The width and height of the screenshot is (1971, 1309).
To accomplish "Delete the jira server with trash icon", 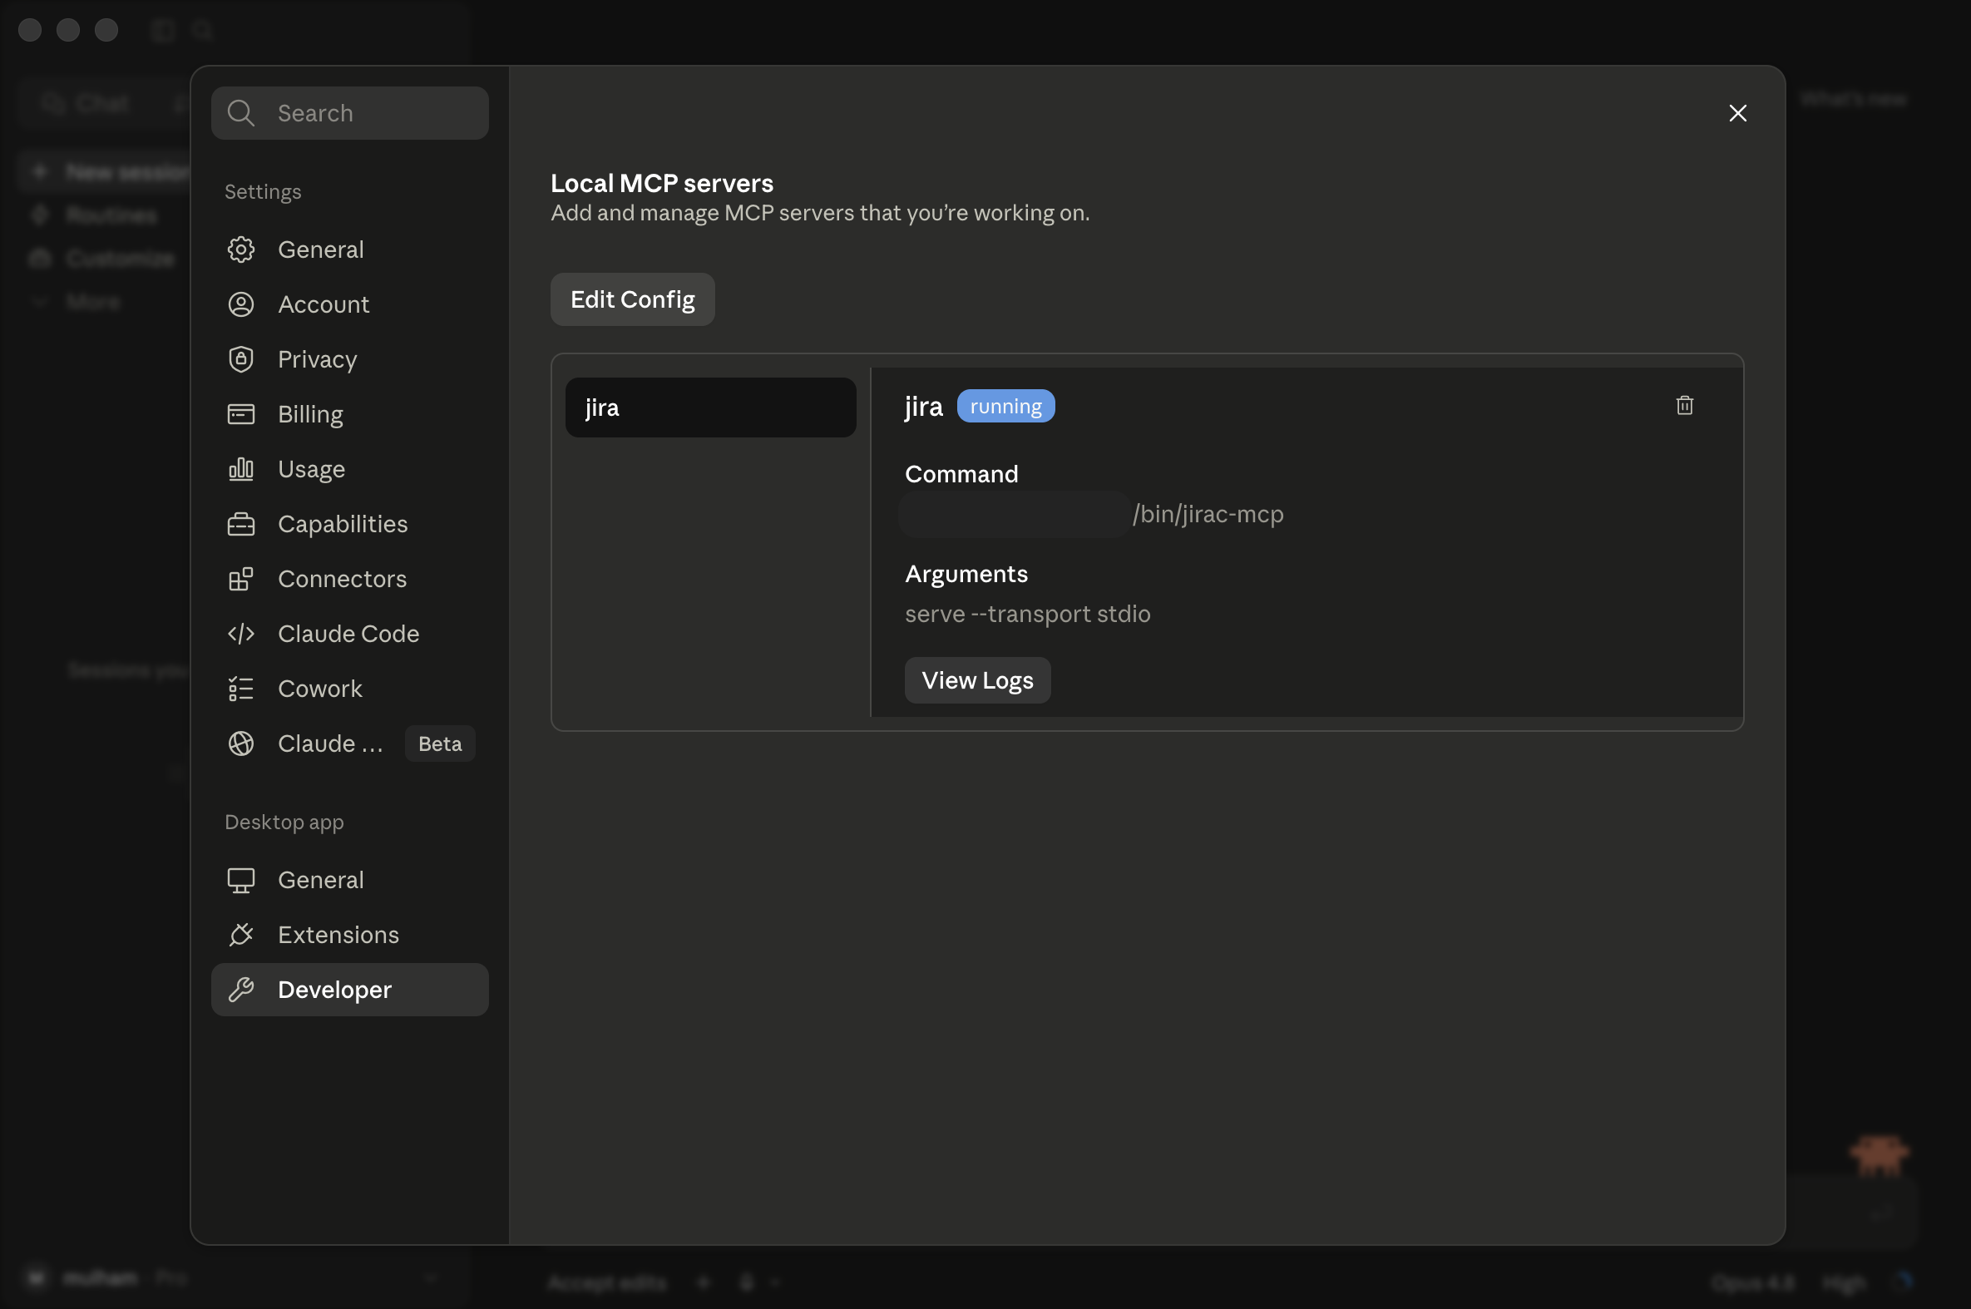I will click(x=1685, y=406).
